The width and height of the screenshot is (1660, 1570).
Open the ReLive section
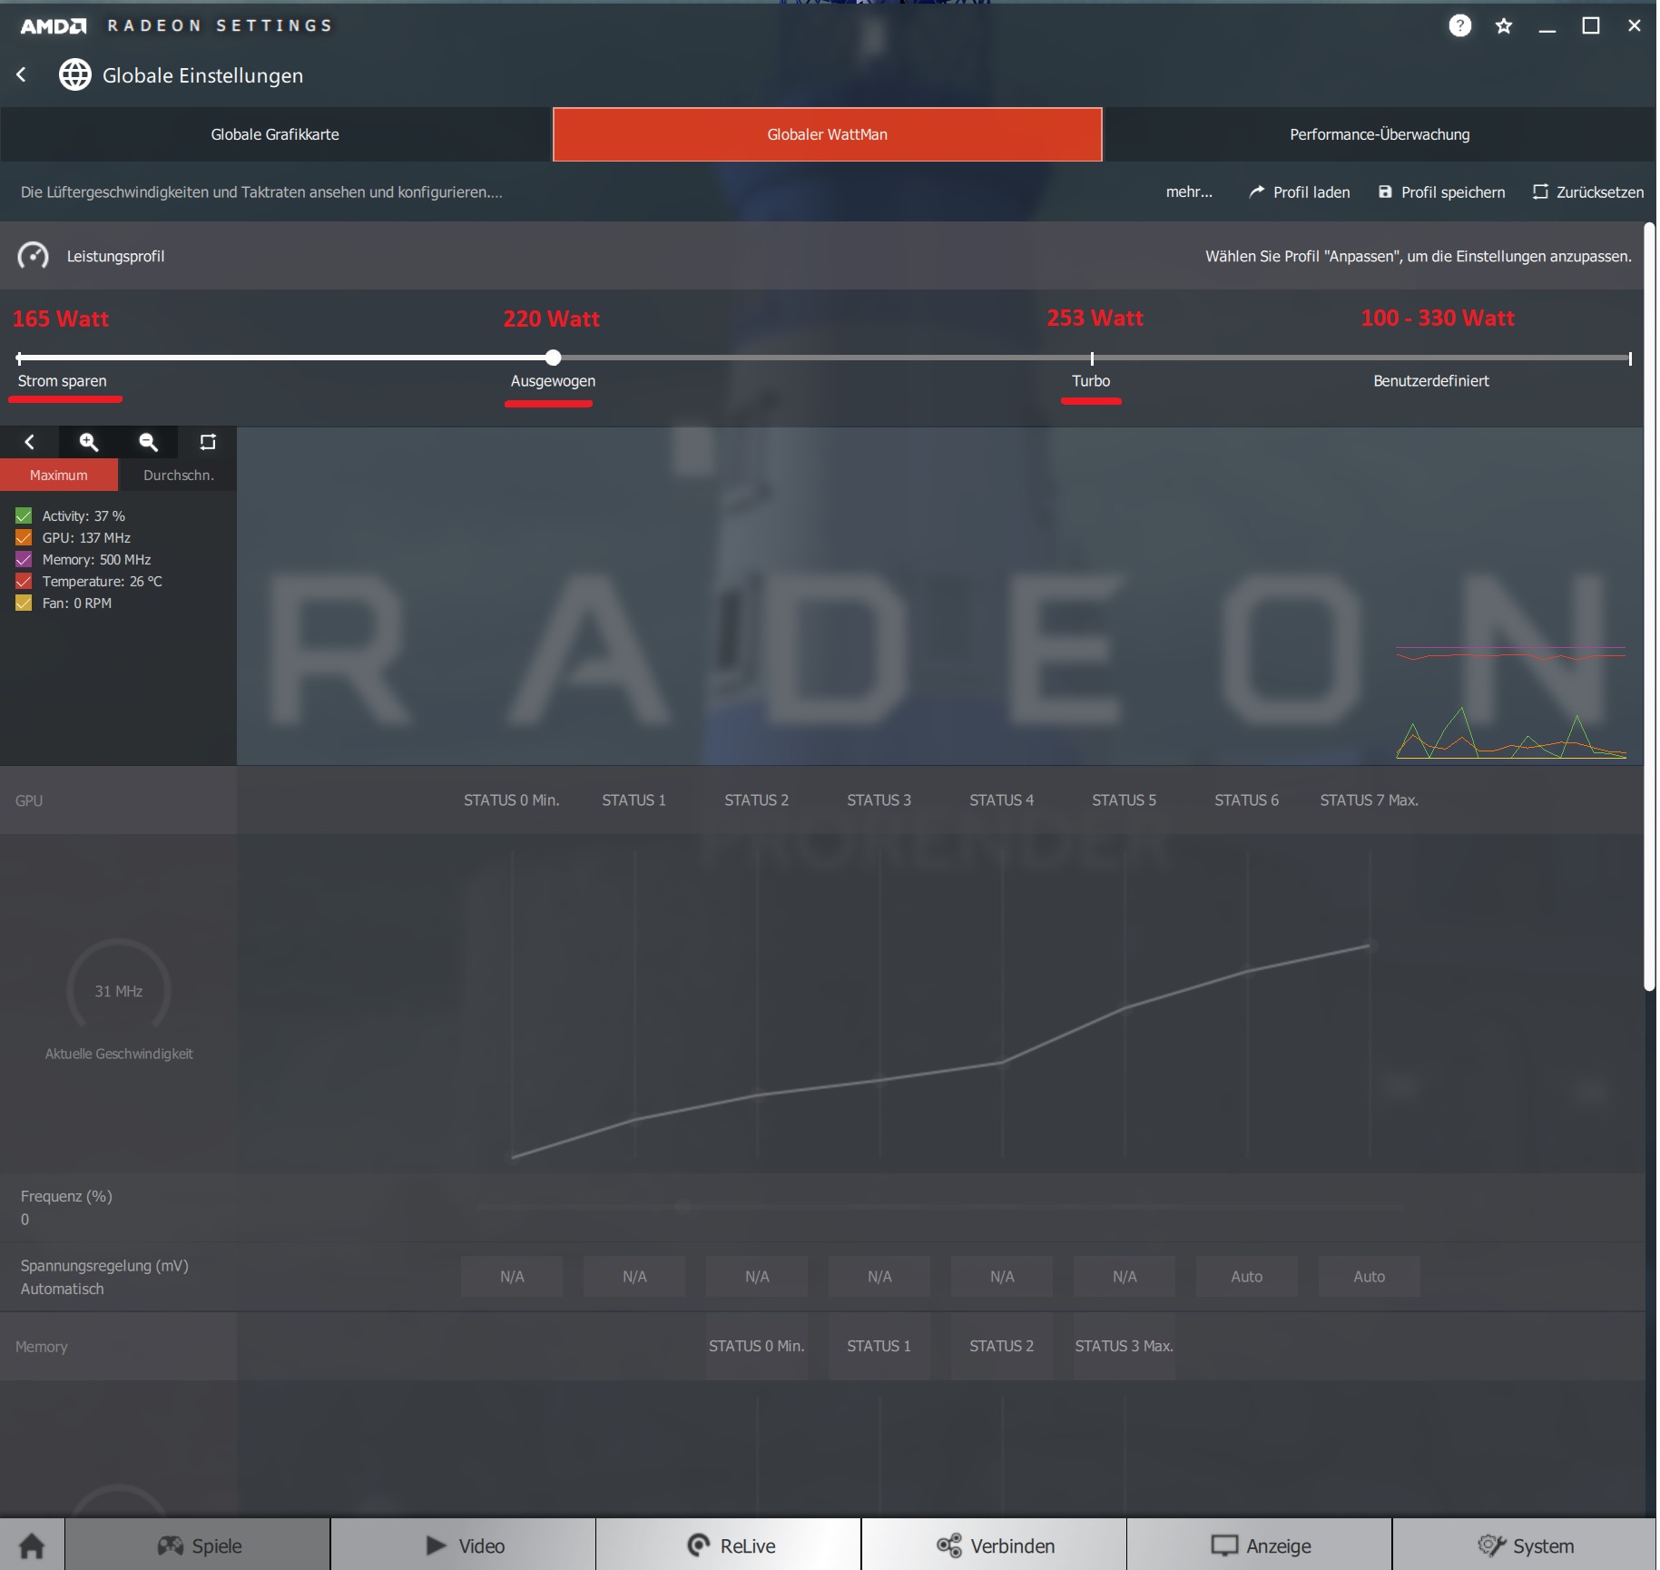point(729,1545)
